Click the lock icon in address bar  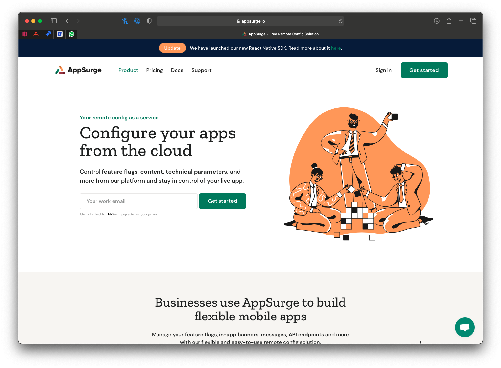238,21
